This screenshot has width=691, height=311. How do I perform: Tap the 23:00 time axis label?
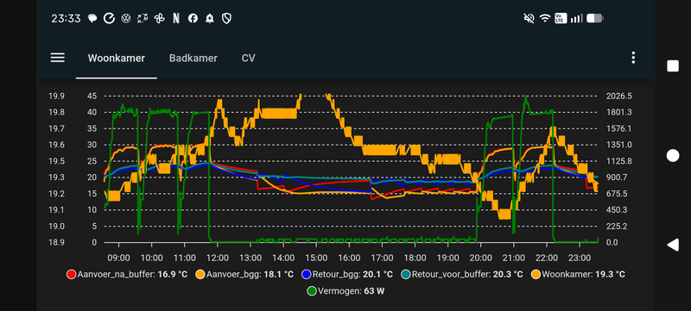coord(580,258)
